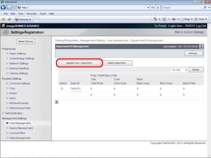Open License/Other settings

pyautogui.click(x=17, y=133)
